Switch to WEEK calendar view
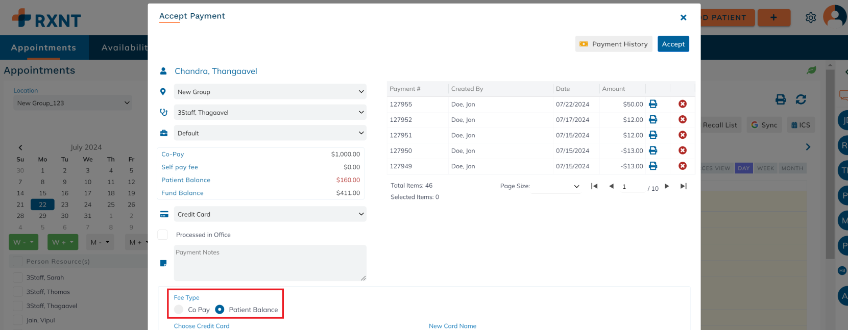The height and width of the screenshot is (330, 848). pos(765,168)
